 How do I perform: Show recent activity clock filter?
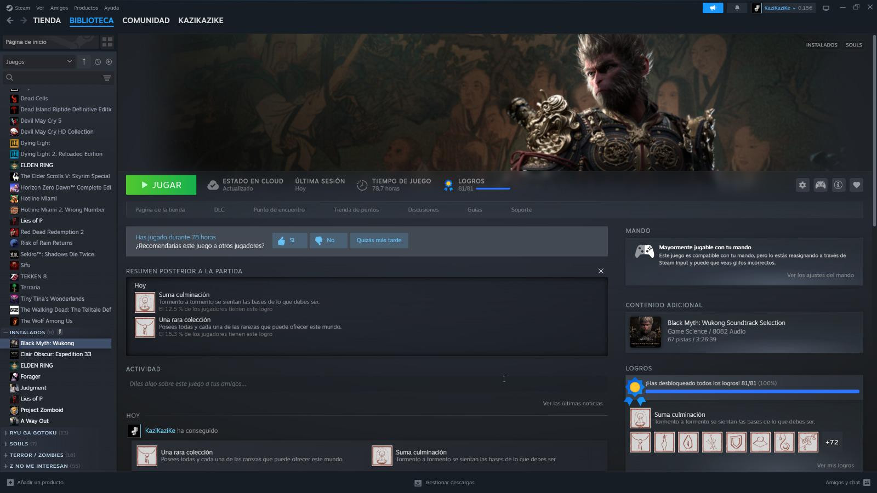point(98,62)
